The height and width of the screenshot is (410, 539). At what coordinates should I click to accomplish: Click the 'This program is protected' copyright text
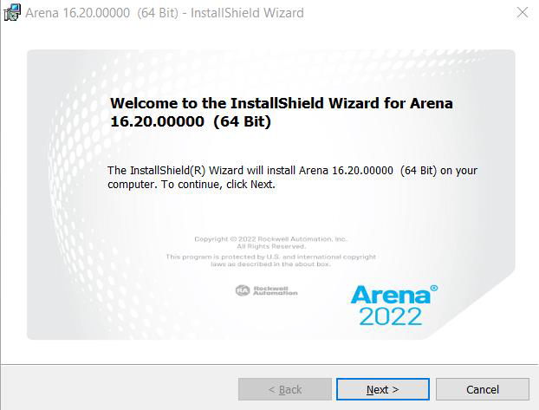[x=271, y=260]
